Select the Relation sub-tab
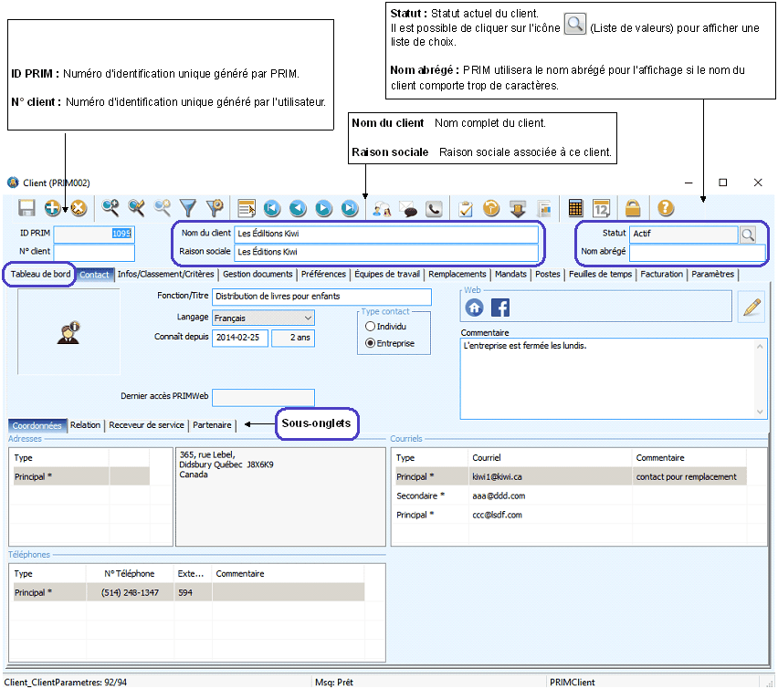The width and height of the screenshot is (778, 689). click(x=85, y=425)
